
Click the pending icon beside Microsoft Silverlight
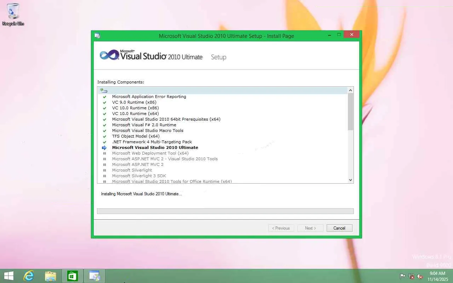104,170
